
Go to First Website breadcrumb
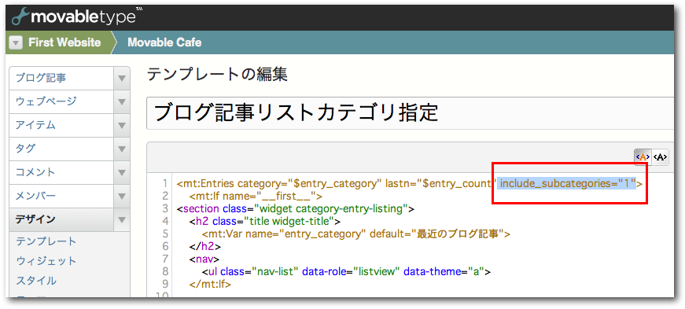point(64,42)
